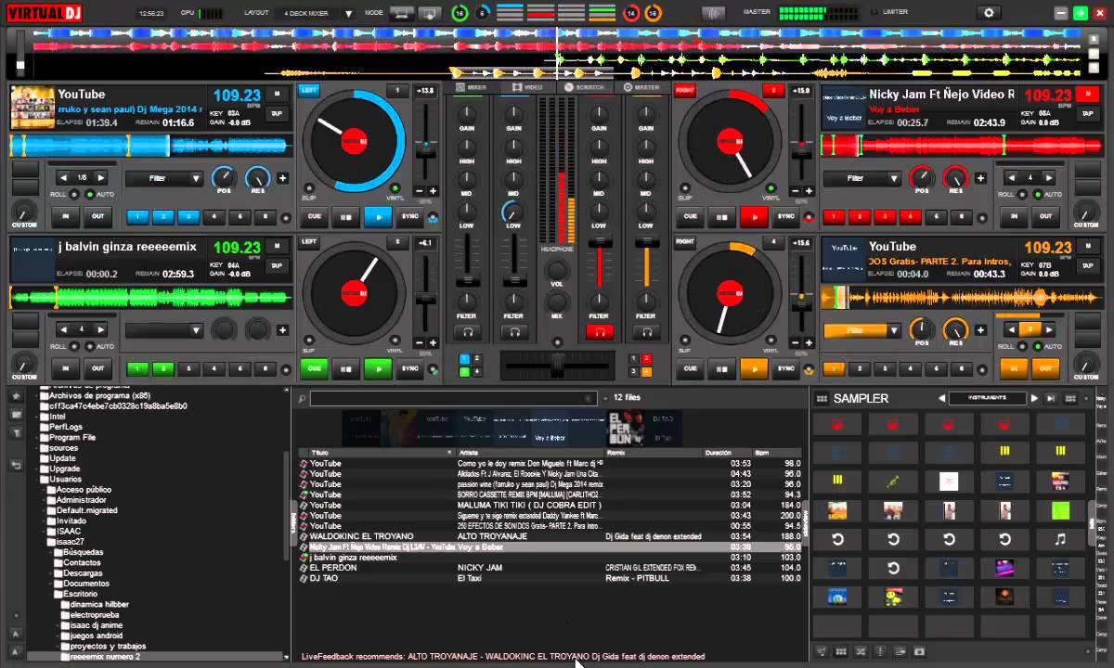Switch to the MASTER tab
This screenshot has width=1114, height=668.
pyautogui.click(x=642, y=87)
